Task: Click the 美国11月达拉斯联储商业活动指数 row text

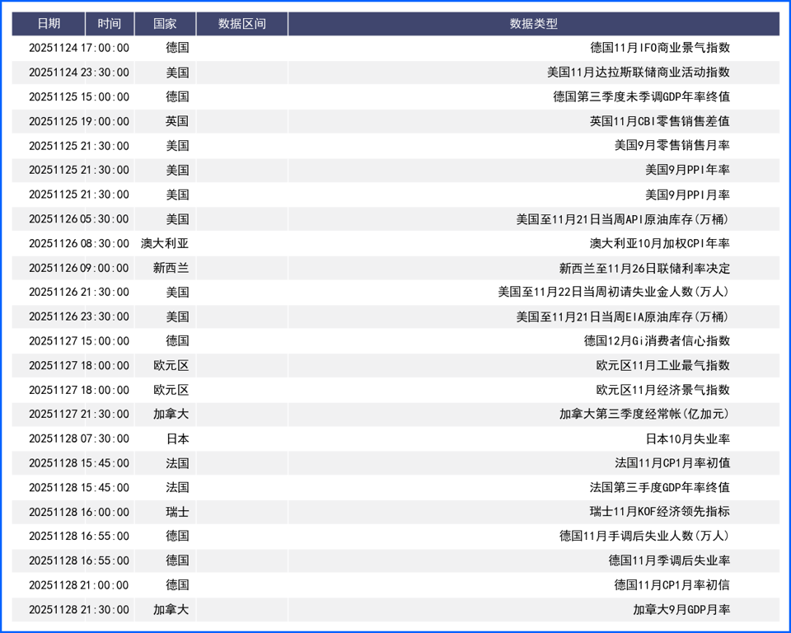Action: click(x=638, y=73)
